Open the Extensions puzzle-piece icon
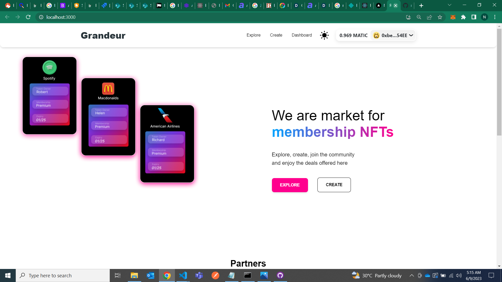The image size is (502, 282). 463,17
